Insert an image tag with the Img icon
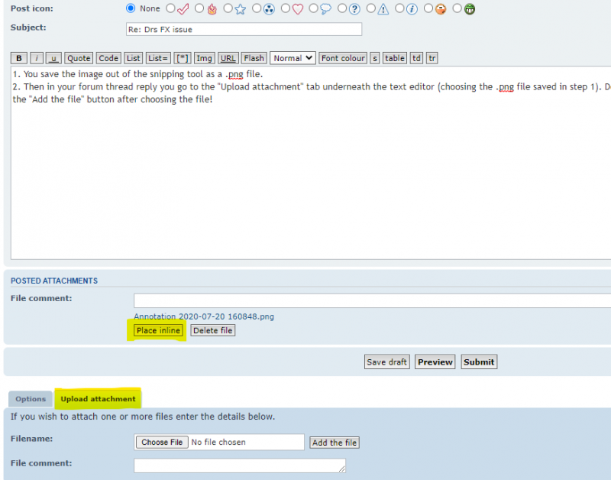The width and height of the screenshot is (611, 480). [204, 57]
